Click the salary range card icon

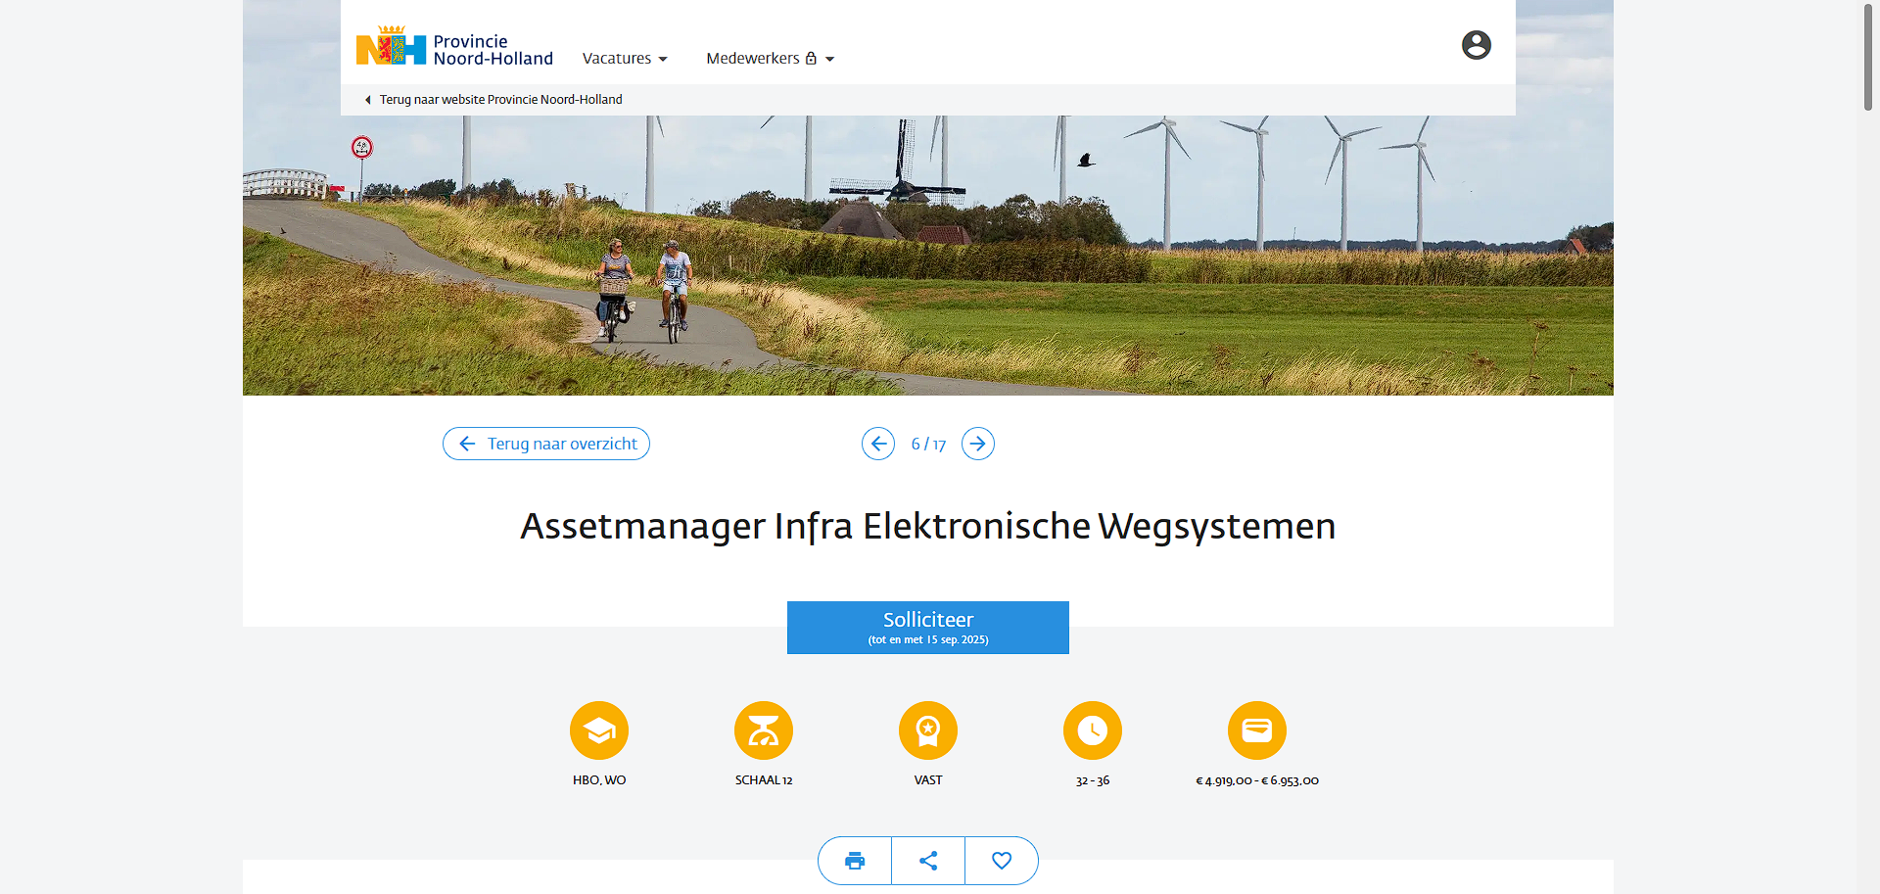tap(1257, 730)
